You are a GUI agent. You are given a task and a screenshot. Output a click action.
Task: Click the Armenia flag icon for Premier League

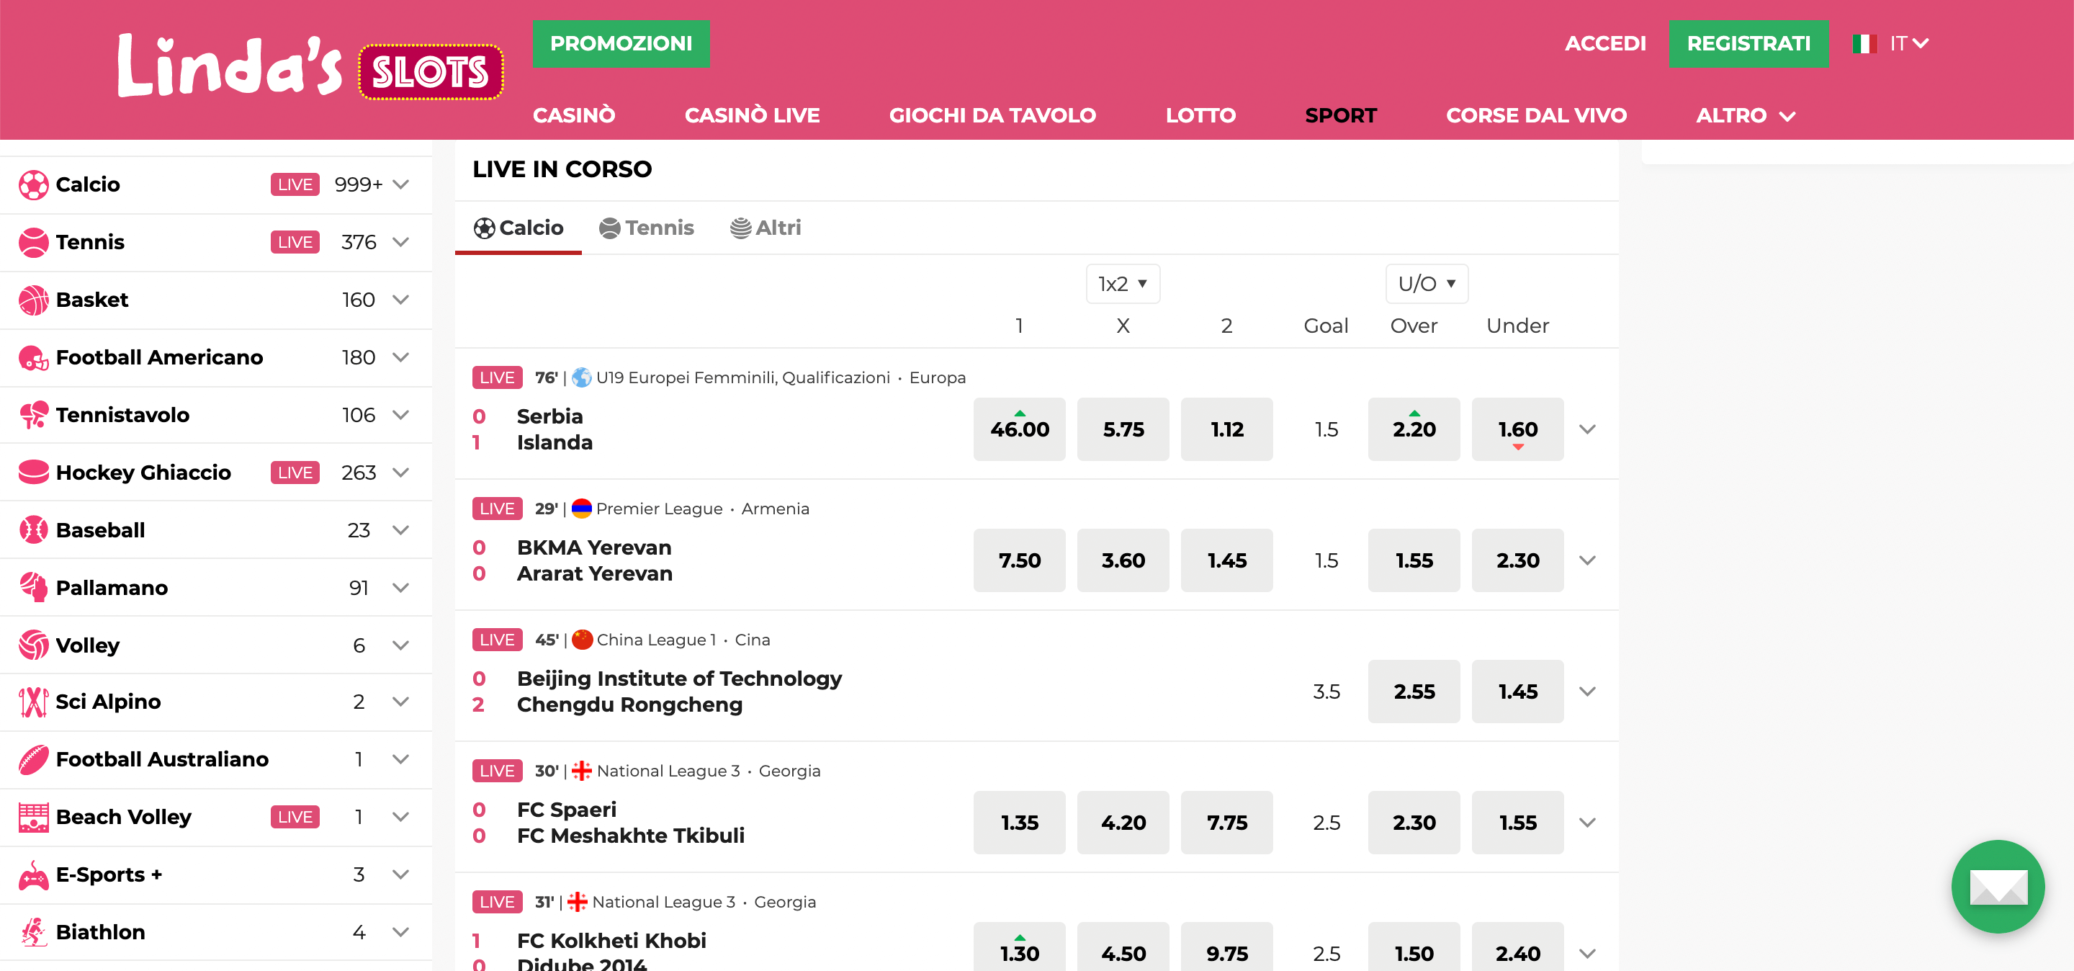(x=581, y=509)
